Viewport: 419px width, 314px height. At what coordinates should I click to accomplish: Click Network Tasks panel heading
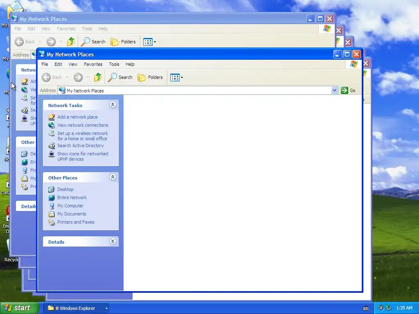[65, 105]
